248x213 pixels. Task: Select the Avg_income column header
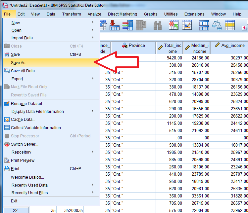(229, 48)
